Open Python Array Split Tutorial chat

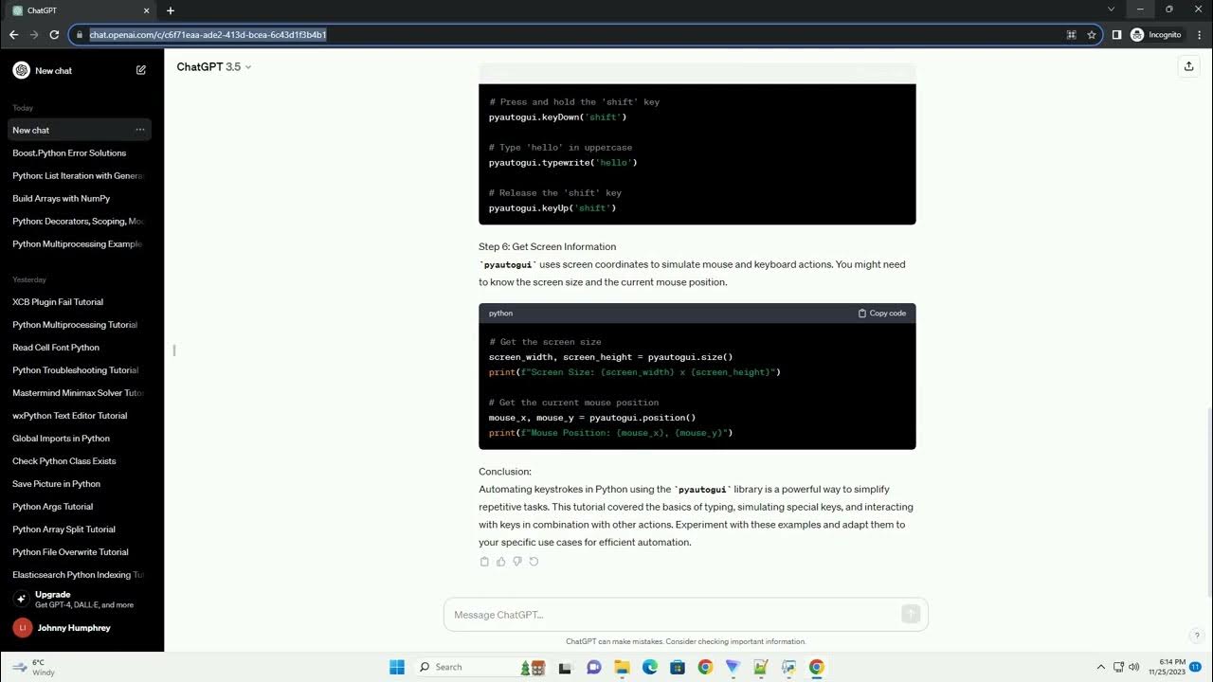click(x=79, y=529)
